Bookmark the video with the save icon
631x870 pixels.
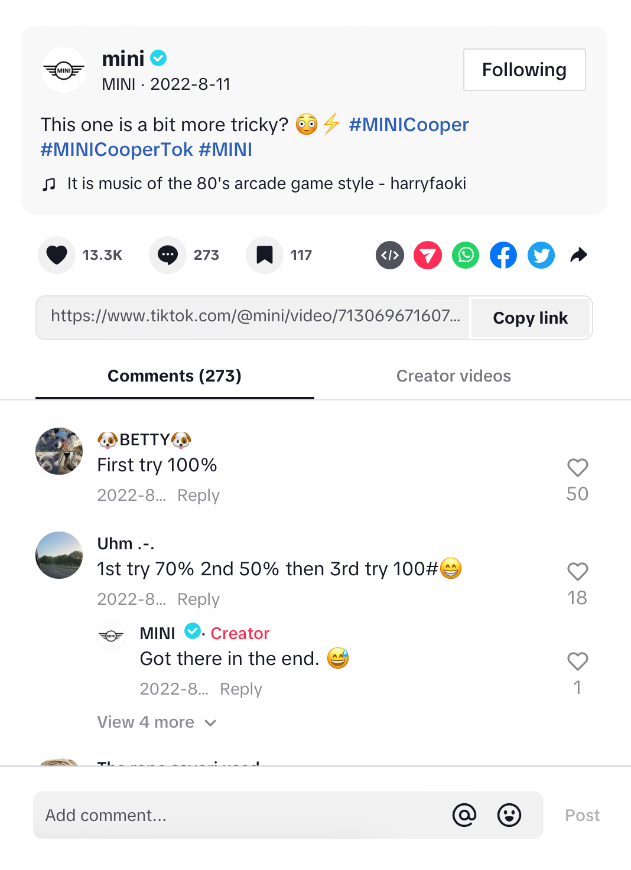(x=265, y=255)
